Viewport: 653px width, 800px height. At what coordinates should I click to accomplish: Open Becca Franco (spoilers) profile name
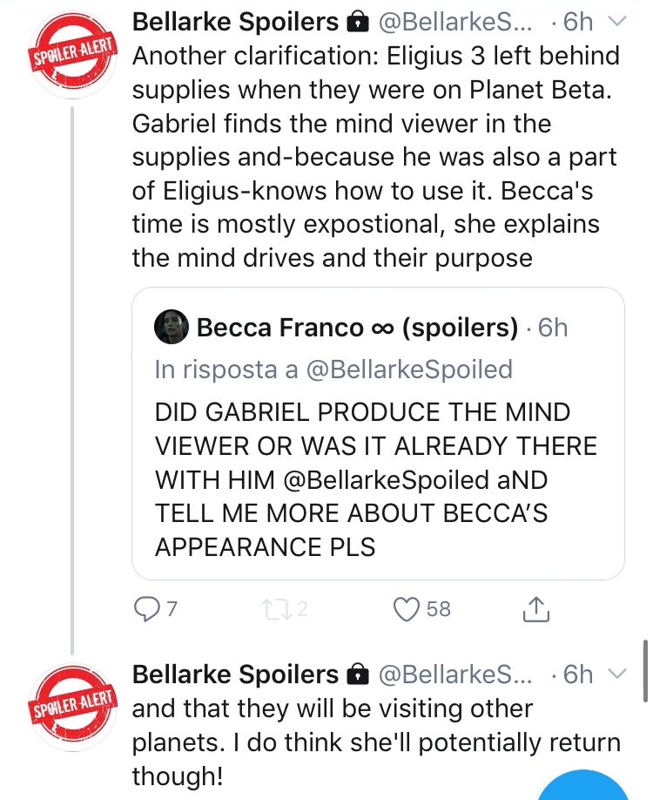tap(357, 328)
